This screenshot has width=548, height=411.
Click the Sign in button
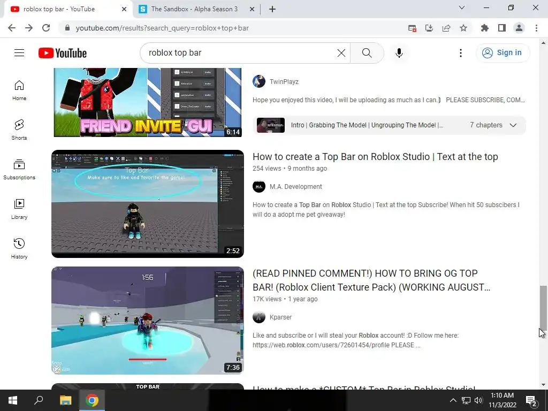click(503, 53)
